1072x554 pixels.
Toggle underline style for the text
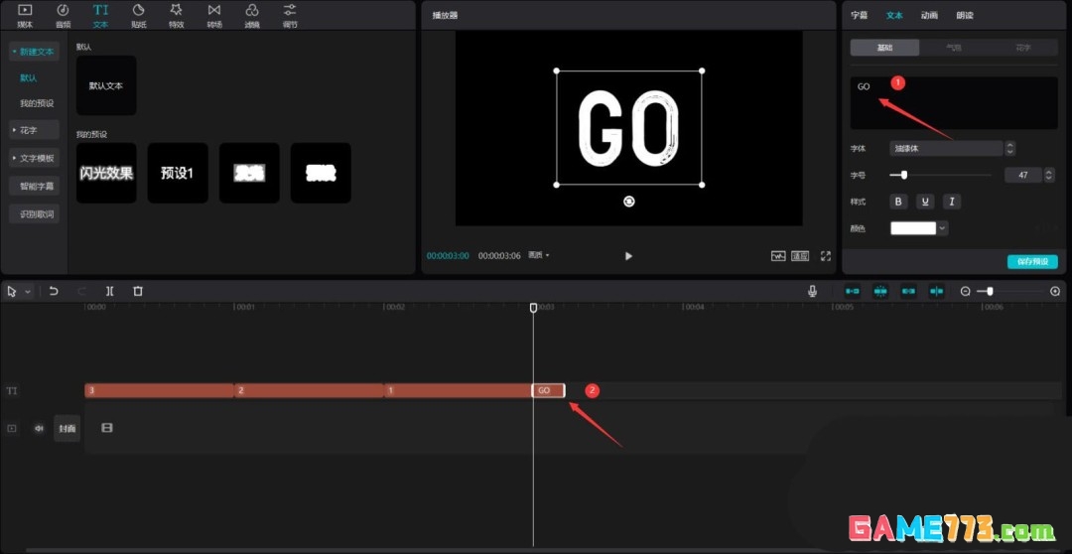[x=925, y=202]
